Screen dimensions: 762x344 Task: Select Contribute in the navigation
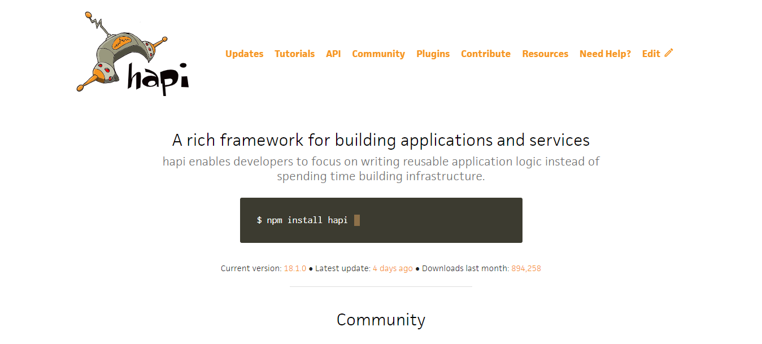pos(486,54)
